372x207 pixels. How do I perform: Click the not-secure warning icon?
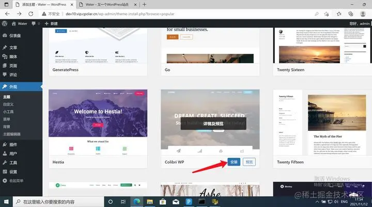point(44,14)
